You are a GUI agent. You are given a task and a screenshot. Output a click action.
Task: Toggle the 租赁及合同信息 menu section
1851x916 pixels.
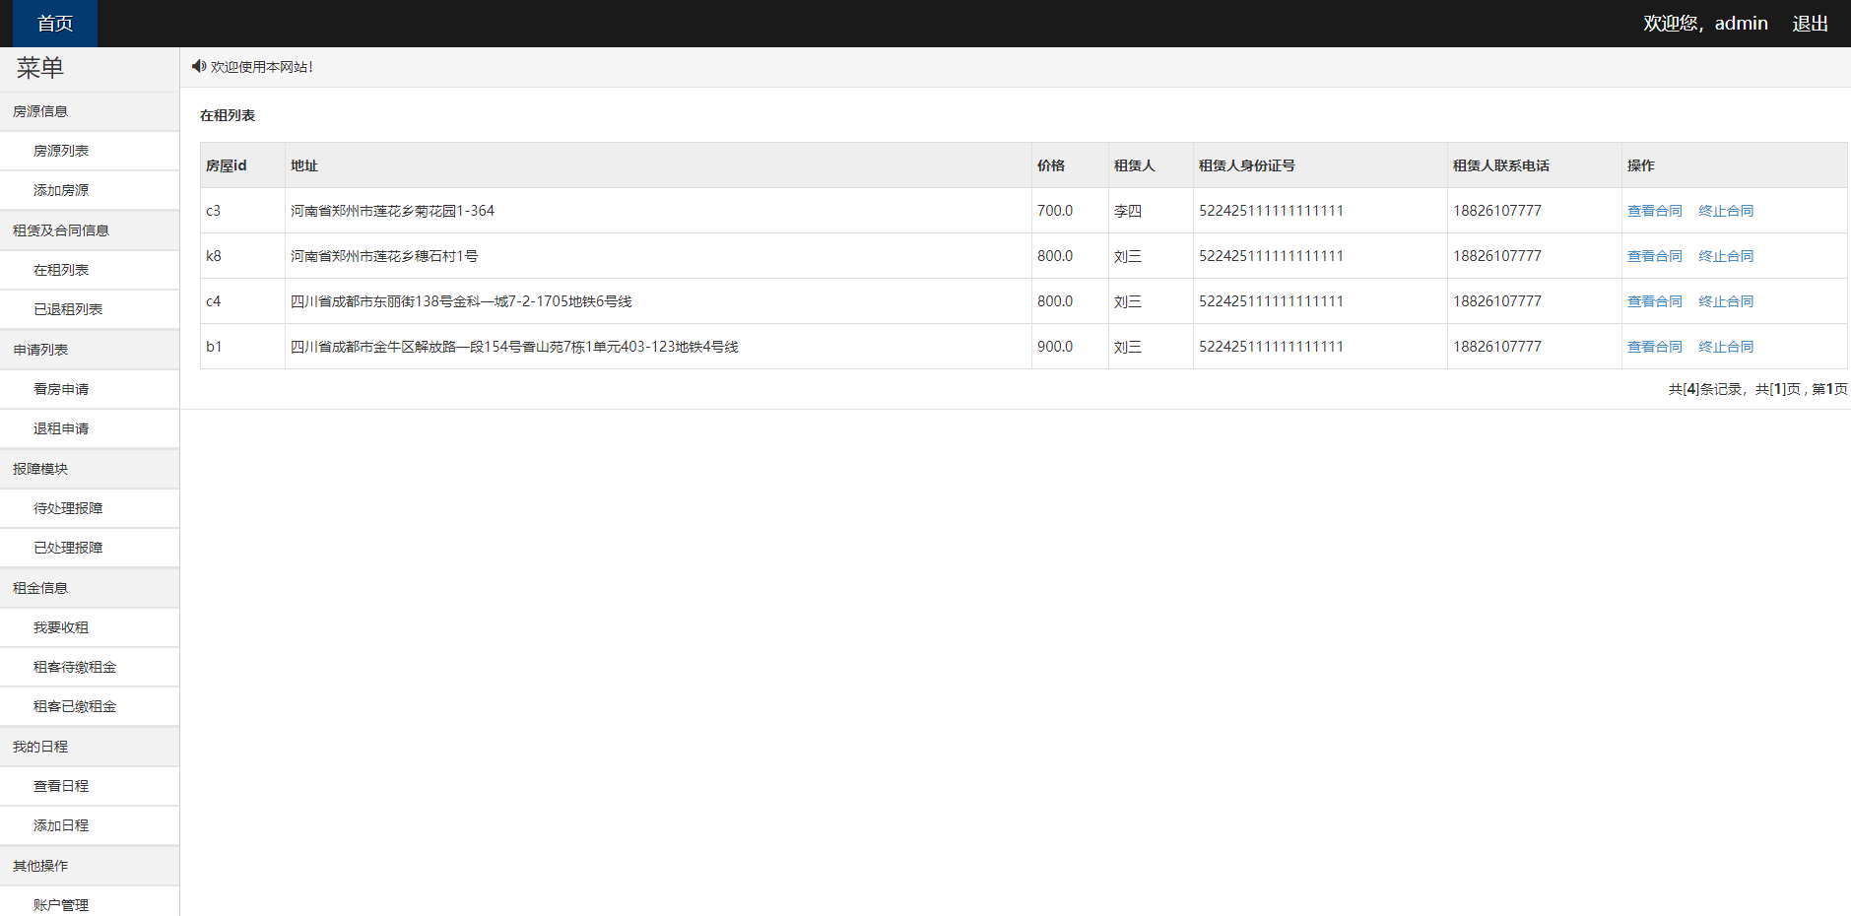[x=90, y=230]
